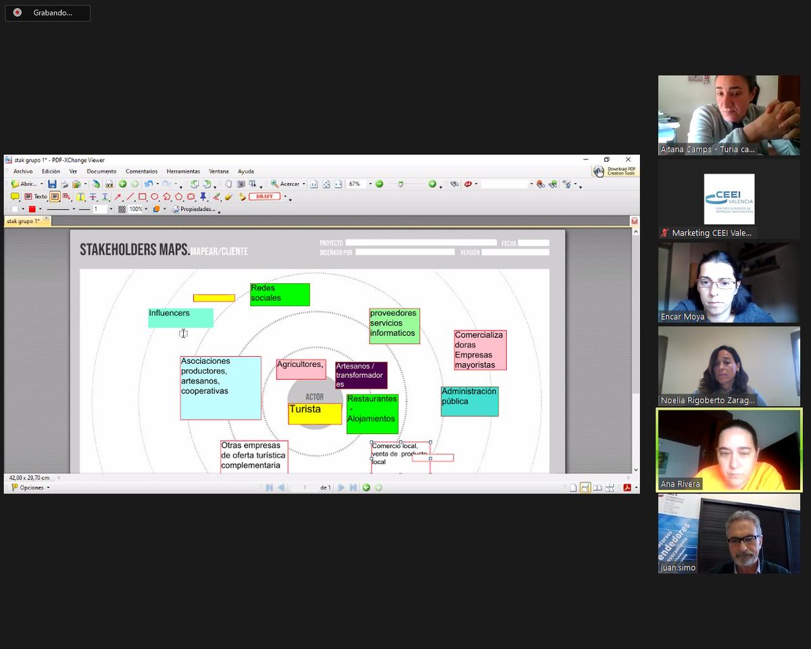Screen dimensions: 811x649
Task: Open the Edición menu
Action: [51, 171]
